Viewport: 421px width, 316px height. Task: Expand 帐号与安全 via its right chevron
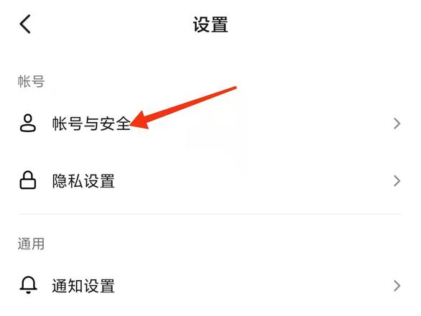pos(397,124)
